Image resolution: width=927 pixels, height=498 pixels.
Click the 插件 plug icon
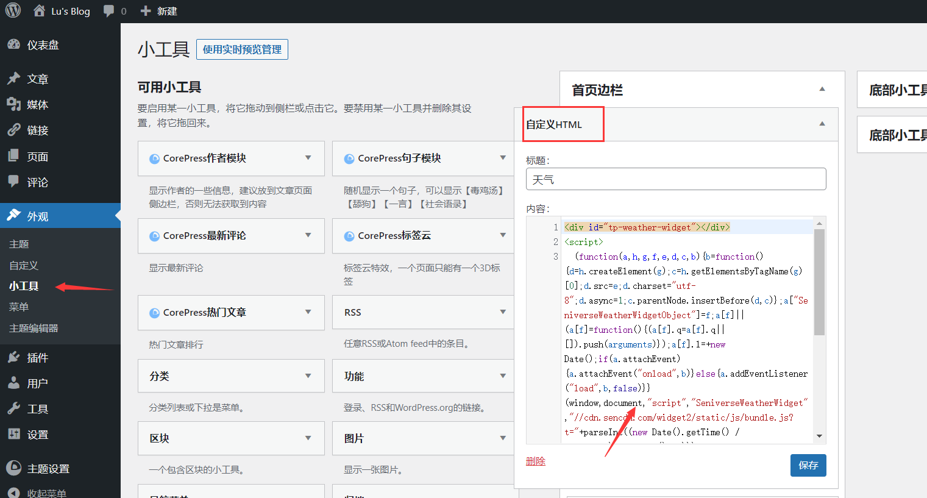tap(13, 357)
